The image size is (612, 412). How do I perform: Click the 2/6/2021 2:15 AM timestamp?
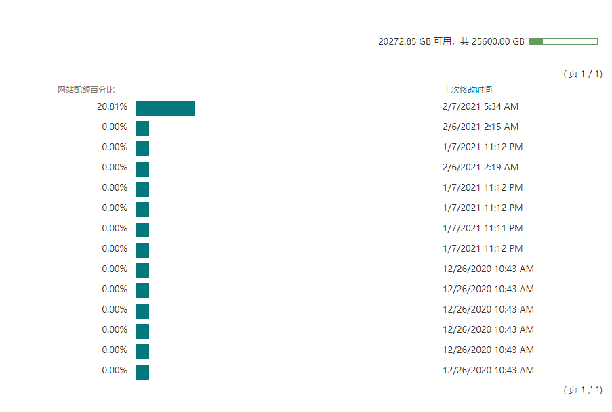[481, 127]
